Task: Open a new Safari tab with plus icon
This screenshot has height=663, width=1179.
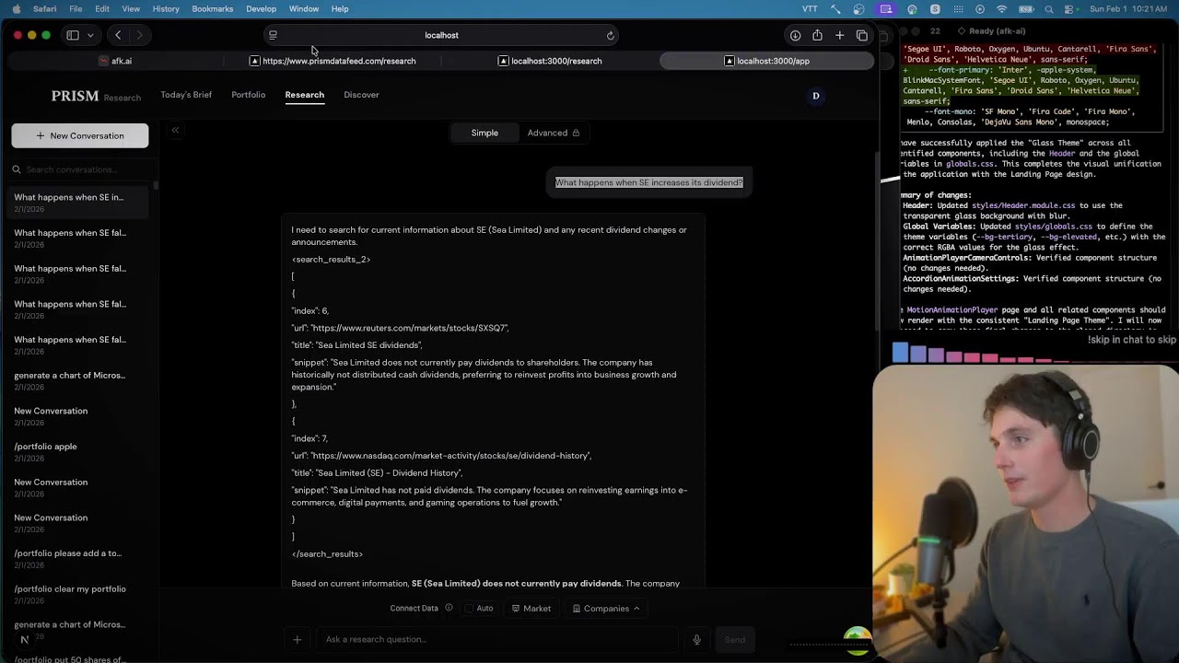Action: coord(839,35)
